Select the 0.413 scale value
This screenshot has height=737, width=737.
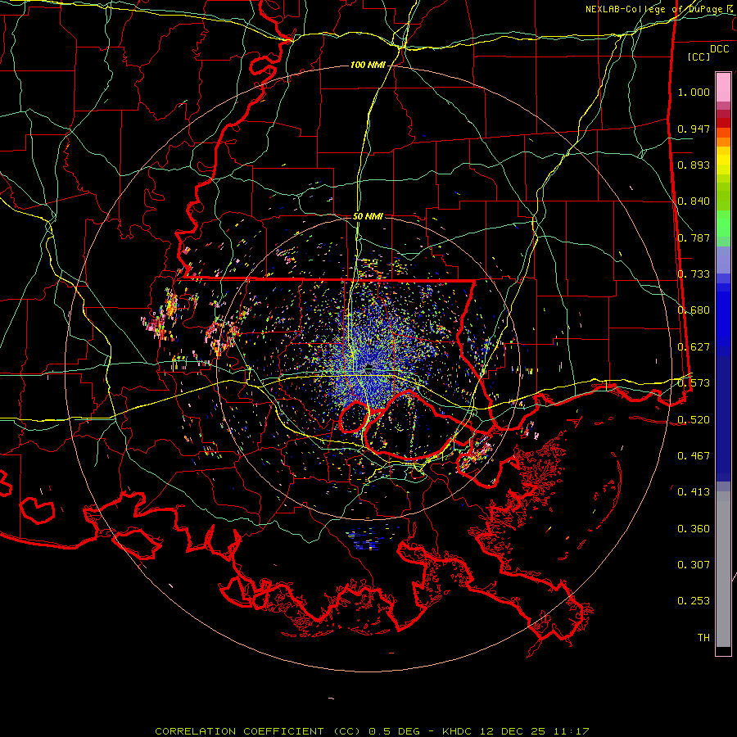pyautogui.click(x=694, y=492)
